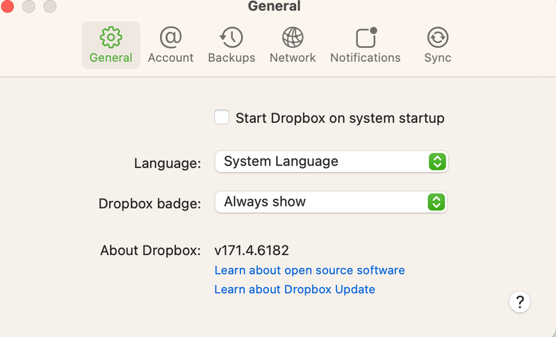Go to the Notifications tab
Viewport: 556px width, 337px height.
tap(366, 45)
